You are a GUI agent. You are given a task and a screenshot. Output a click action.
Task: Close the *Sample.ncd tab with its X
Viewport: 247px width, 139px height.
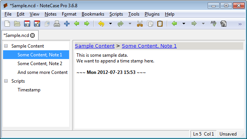[x=32, y=35]
